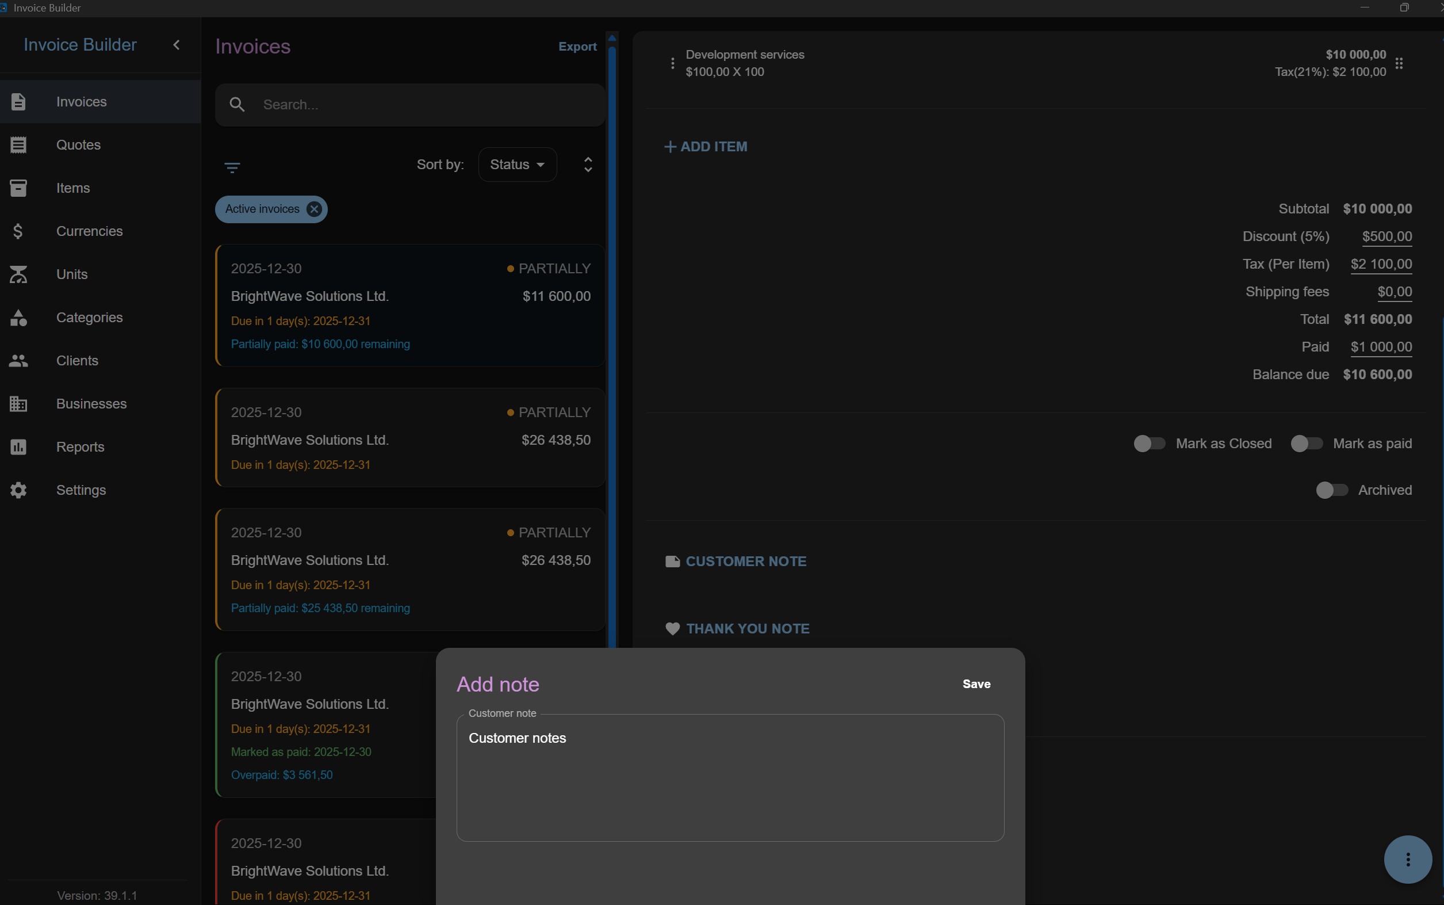Open the floating more-actions round button
Image resolution: width=1444 pixels, height=905 pixels.
pyautogui.click(x=1408, y=860)
